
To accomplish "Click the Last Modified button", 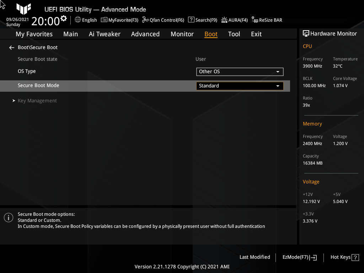I will pyautogui.click(x=255, y=257).
